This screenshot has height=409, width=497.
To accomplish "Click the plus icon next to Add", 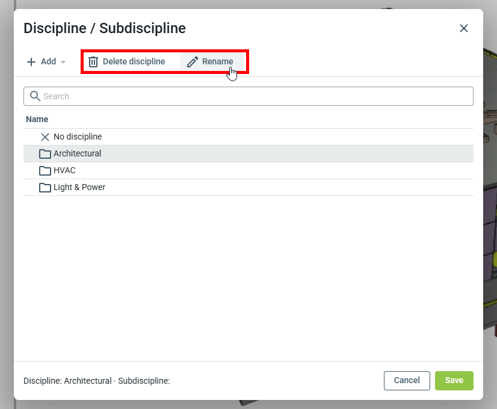I will (31, 62).
